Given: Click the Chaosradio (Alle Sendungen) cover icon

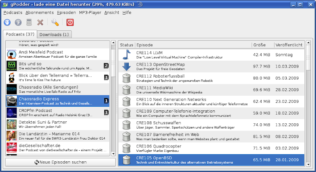Looking at the screenshot, I should [12, 89].
